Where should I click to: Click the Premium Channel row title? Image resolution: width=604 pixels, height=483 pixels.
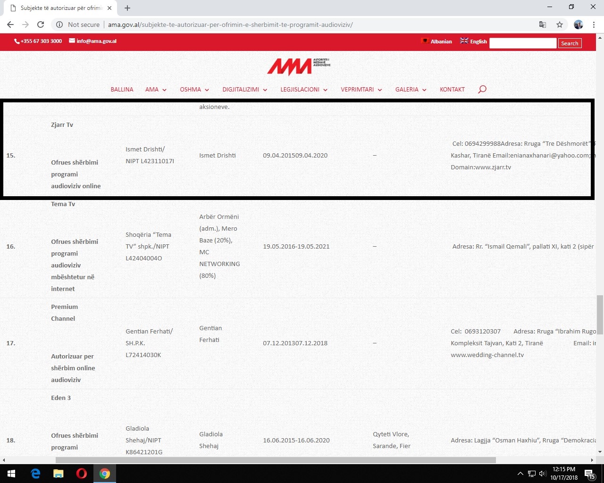[64, 313]
